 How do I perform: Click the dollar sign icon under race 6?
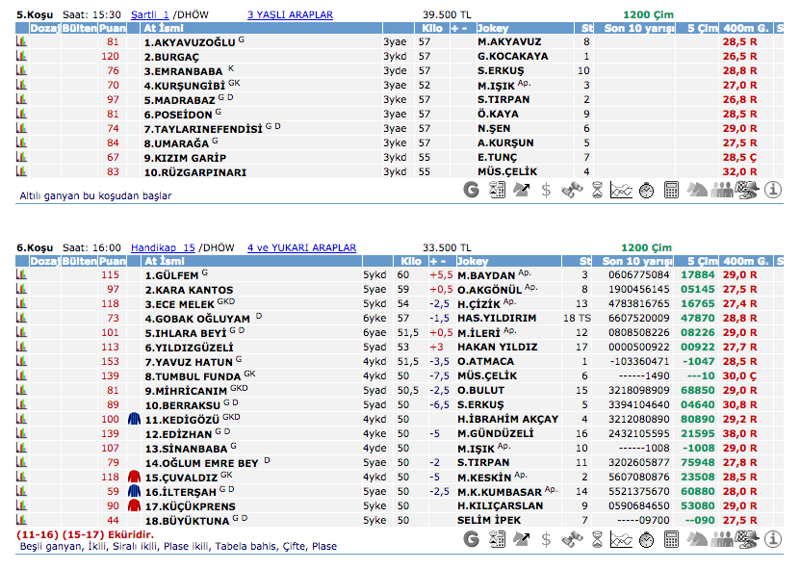546,539
